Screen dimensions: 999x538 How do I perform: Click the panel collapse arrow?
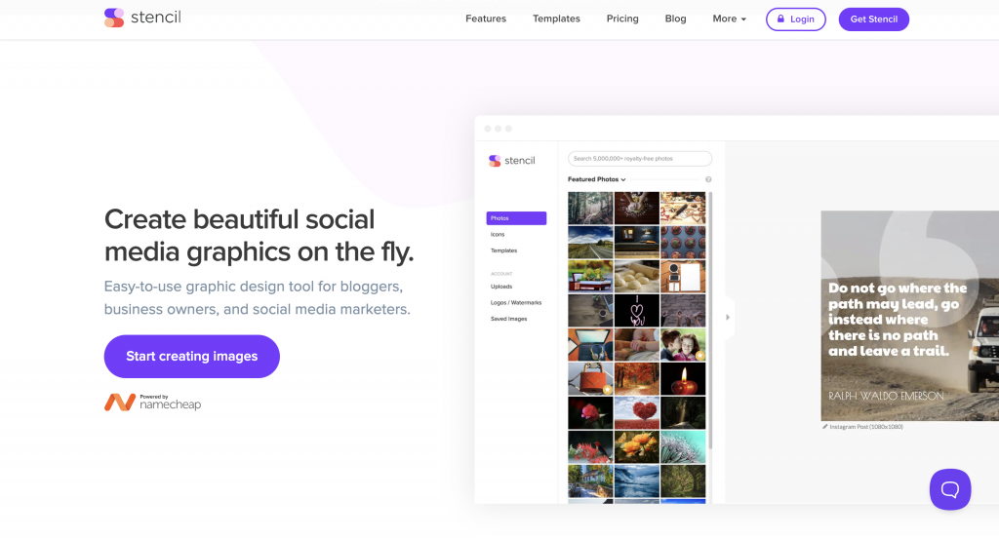tap(728, 317)
